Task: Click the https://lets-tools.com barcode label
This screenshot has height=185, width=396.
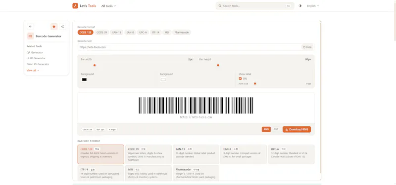Action: pyautogui.click(x=196, y=117)
